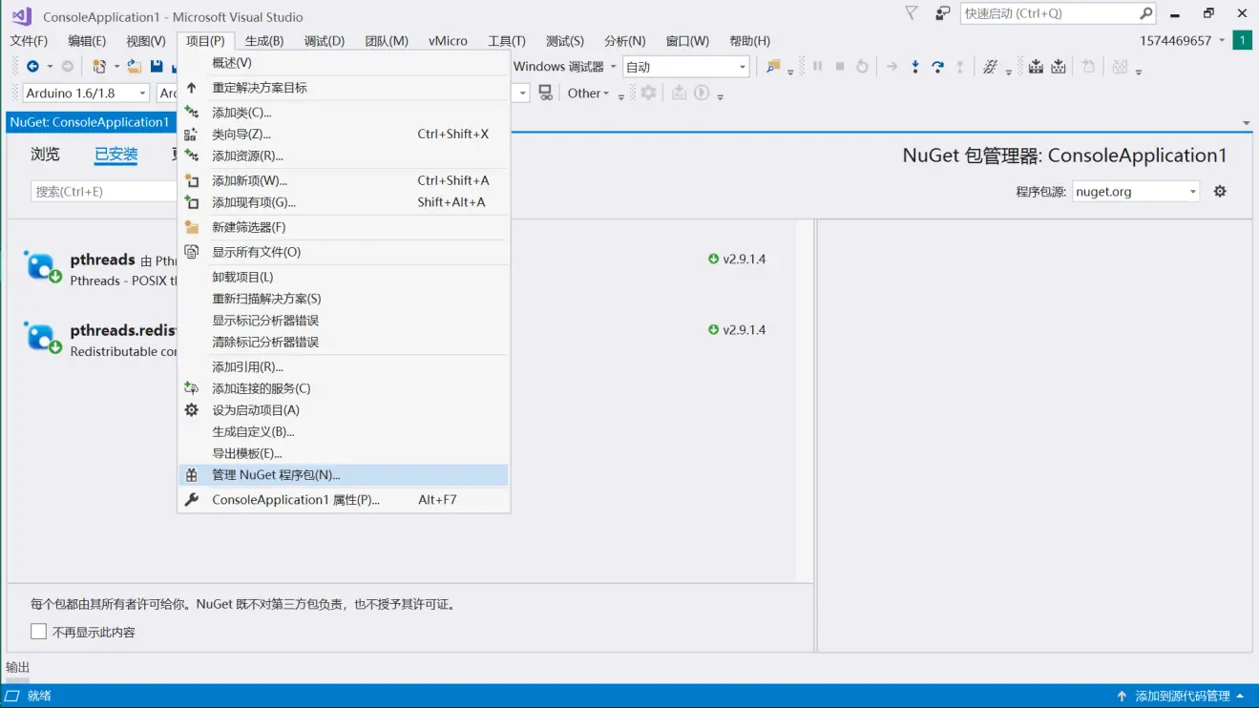Screen dimensions: 1259x708
Task: Click the step over debug icon
Action: pyautogui.click(x=937, y=66)
